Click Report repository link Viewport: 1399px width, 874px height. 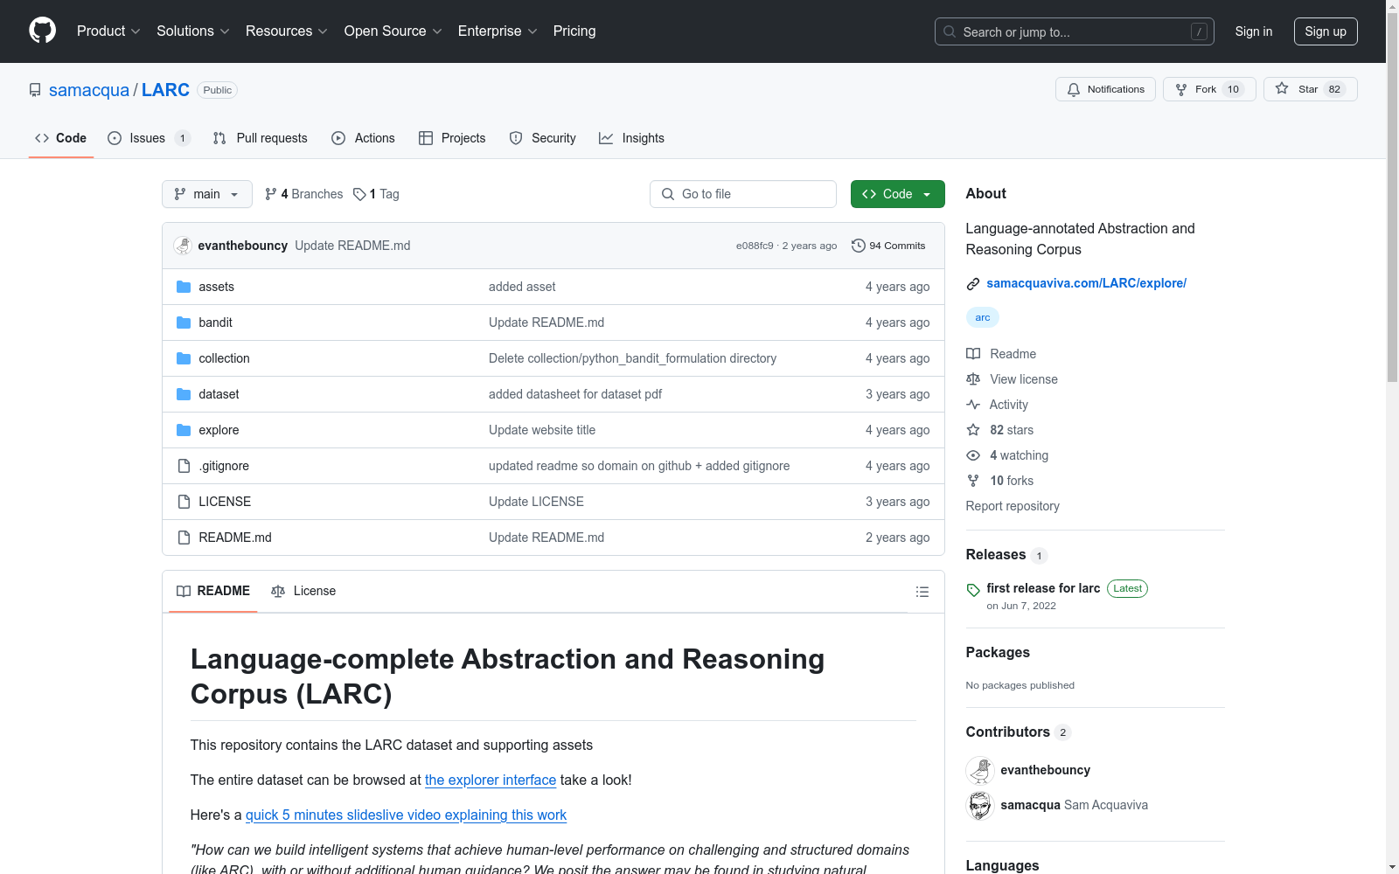(x=1013, y=506)
